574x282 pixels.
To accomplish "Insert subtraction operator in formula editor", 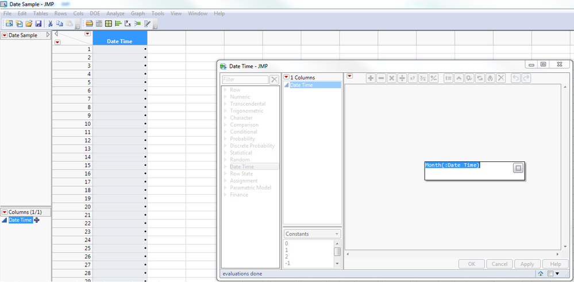I will [x=381, y=78].
